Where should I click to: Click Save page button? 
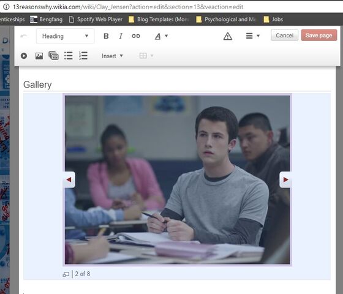319,36
